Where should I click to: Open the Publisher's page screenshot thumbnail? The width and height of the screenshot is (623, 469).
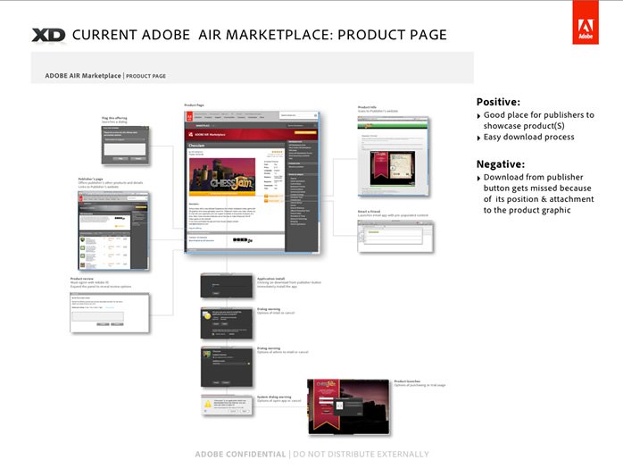click(x=113, y=230)
